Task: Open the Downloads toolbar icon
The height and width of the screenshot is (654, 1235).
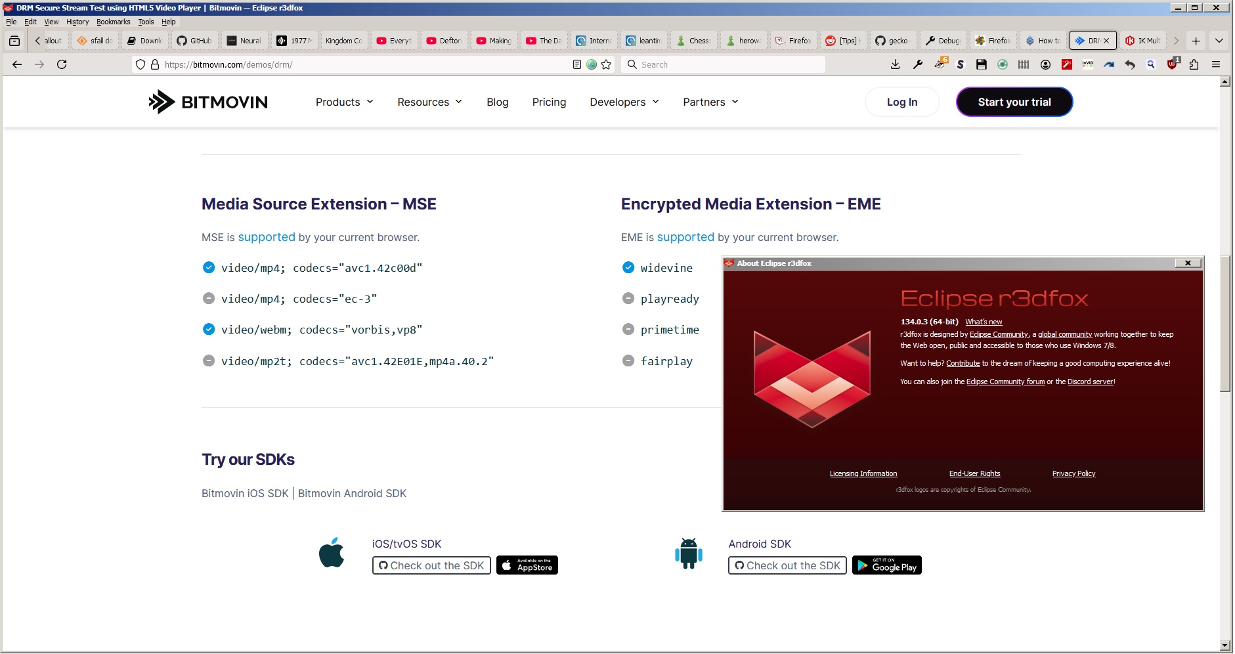Action: pos(895,64)
